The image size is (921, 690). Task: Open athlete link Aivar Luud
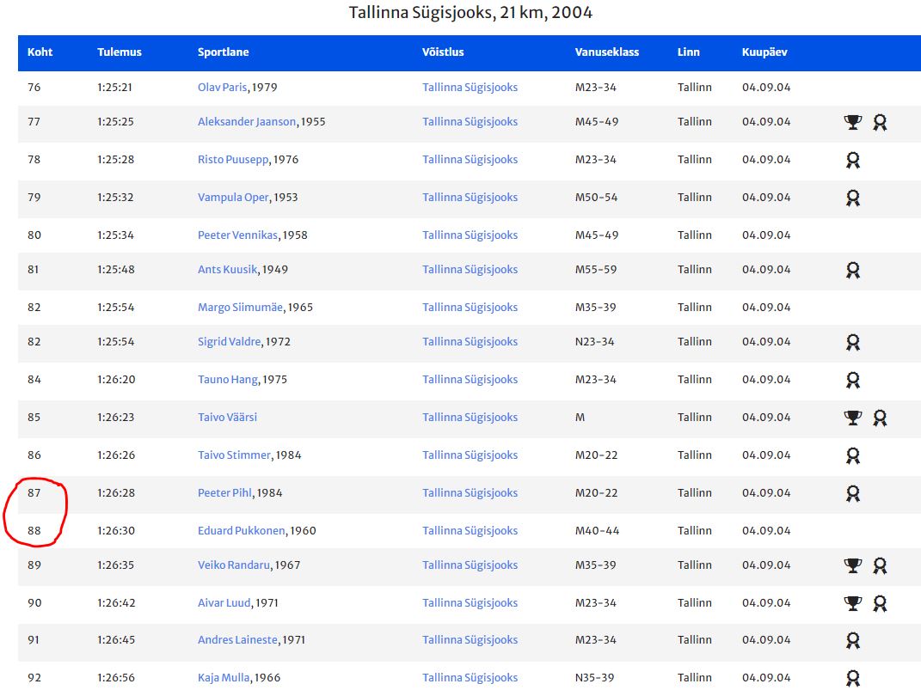coord(224,602)
